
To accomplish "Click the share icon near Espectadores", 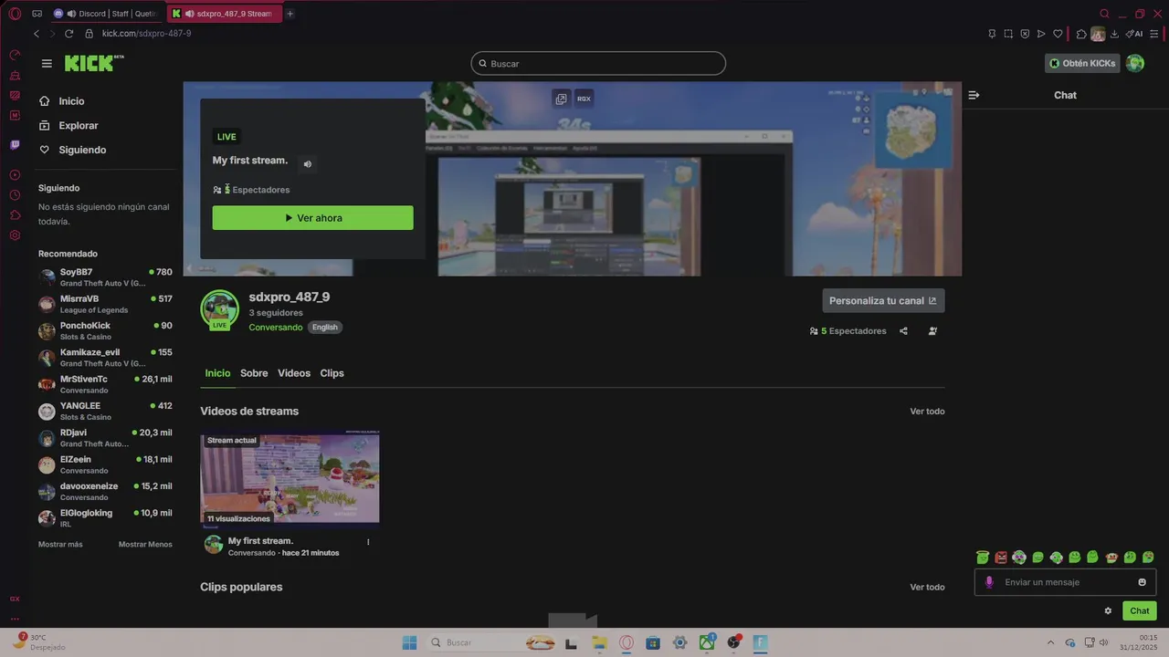I will pos(903,331).
